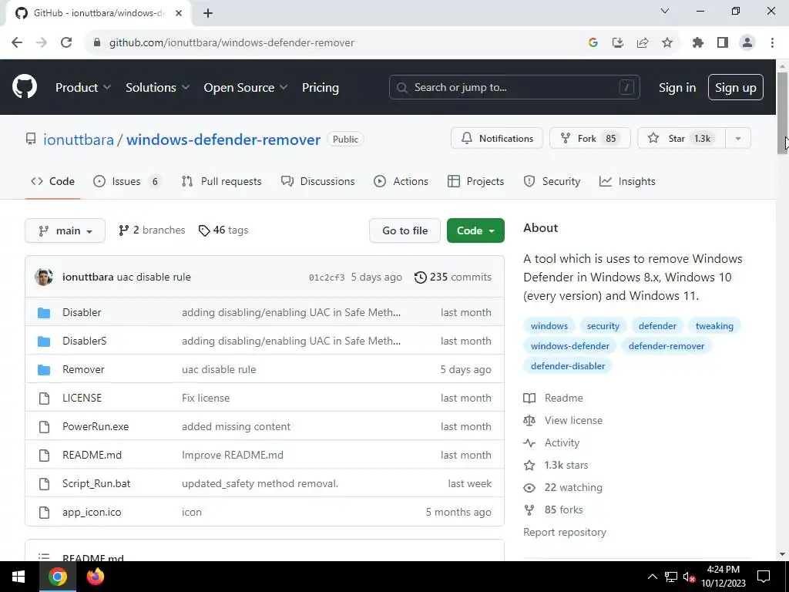Open the PowerRun.exe file

click(x=96, y=426)
